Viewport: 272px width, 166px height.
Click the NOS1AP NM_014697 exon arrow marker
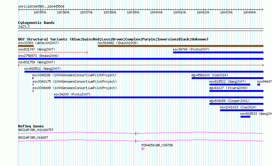pyautogui.click(x=137, y=141)
